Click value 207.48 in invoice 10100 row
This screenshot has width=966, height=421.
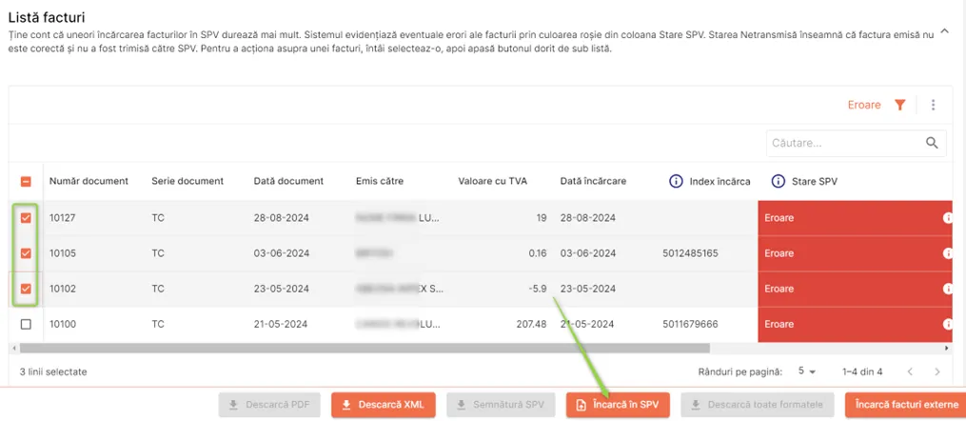click(x=531, y=324)
